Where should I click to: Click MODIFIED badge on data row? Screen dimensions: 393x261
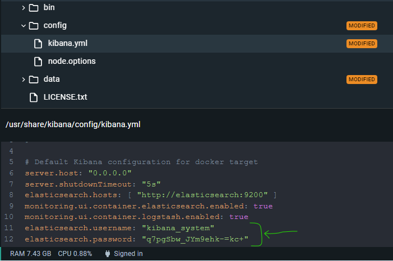tap(362, 80)
